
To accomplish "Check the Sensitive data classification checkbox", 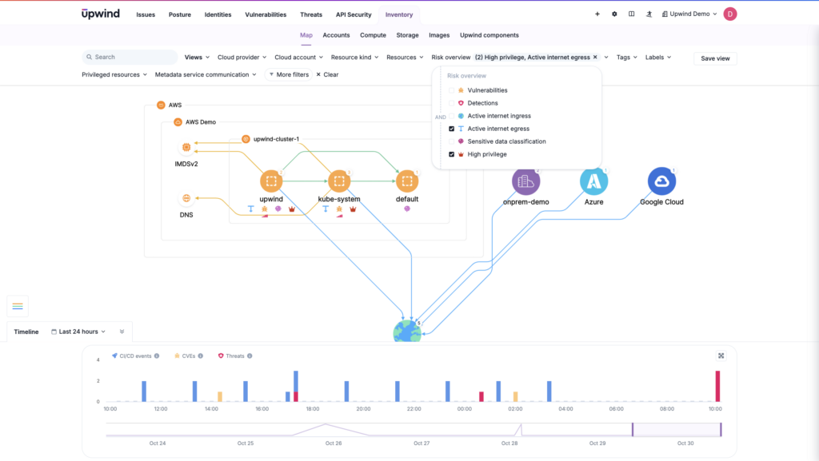I will 452,141.
